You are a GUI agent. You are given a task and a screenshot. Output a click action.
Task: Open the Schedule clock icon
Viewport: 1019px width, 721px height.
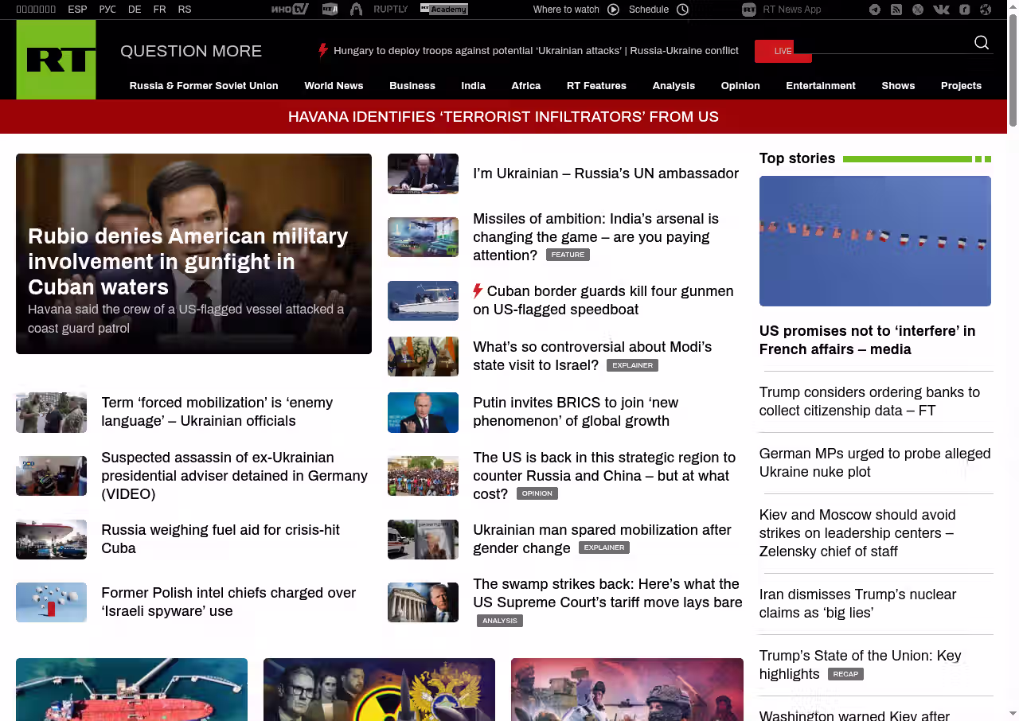click(682, 10)
